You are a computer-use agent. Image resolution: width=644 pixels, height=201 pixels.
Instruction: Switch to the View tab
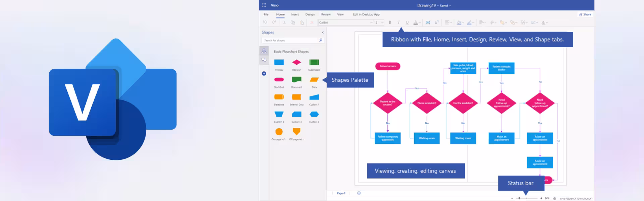[x=340, y=14]
